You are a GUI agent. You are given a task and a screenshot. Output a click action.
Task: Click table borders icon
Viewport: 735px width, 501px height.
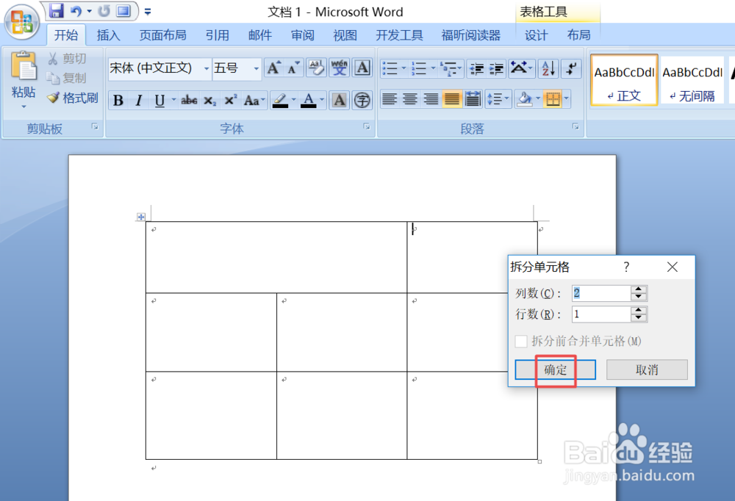553,99
